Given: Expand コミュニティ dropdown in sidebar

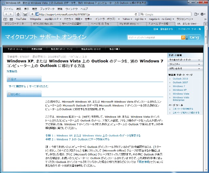Looking at the screenshot, I should pos(185,64).
